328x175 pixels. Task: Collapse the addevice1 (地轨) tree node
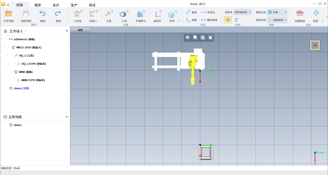tap(2, 39)
